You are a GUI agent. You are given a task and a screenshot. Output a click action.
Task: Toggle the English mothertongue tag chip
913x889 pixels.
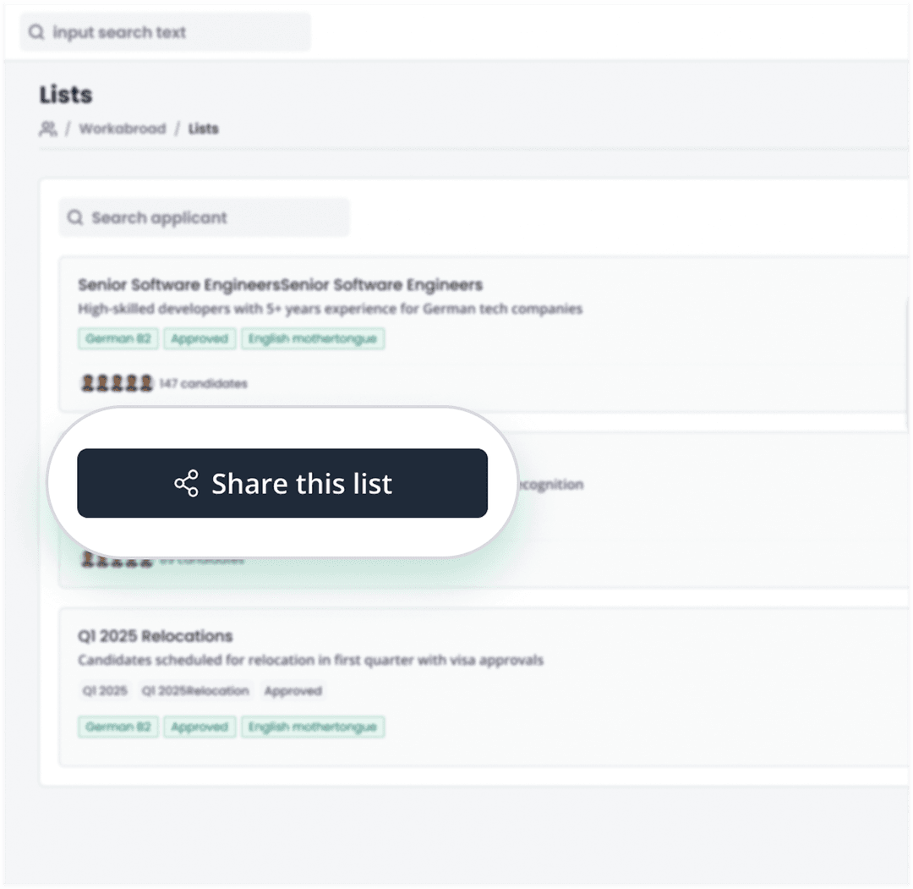point(313,338)
